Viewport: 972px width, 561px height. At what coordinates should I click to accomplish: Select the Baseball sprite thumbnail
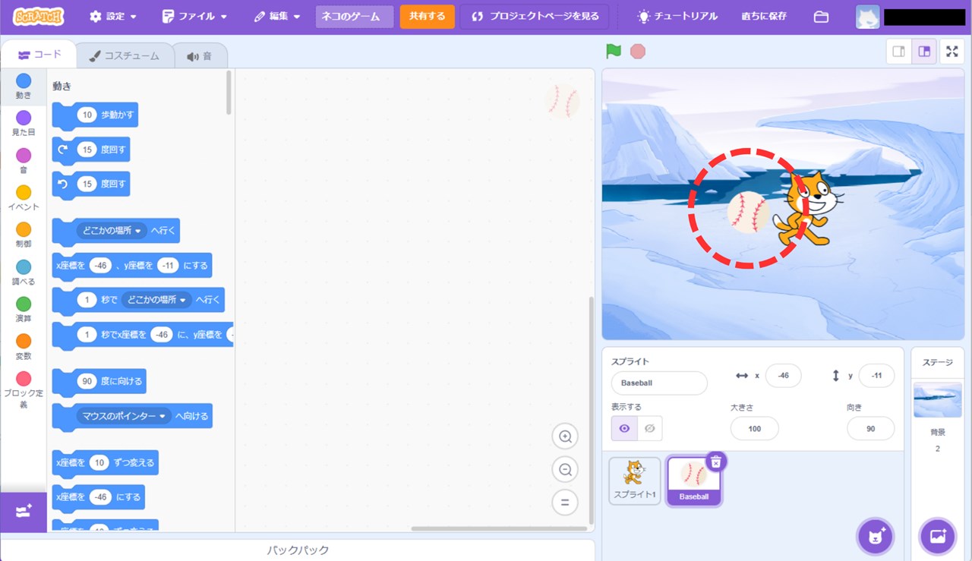694,481
